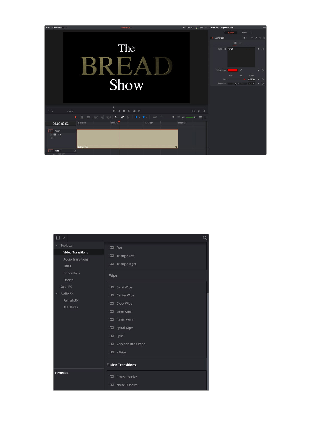This screenshot has height=439, width=311.
Task: Select the Trim Edit tool
Action: coord(82,117)
